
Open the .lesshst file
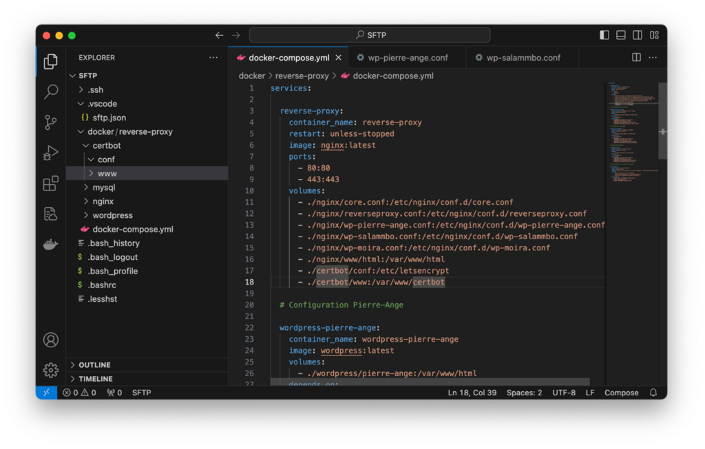(x=147, y=298)
